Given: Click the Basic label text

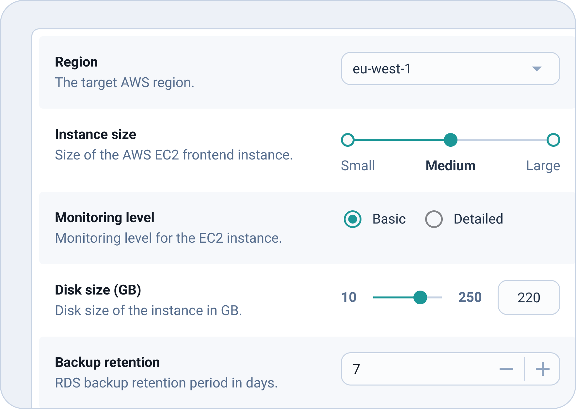Looking at the screenshot, I should (x=389, y=219).
